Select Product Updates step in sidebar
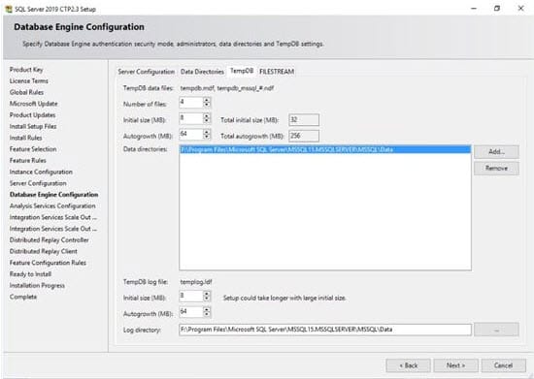 (x=32, y=115)
